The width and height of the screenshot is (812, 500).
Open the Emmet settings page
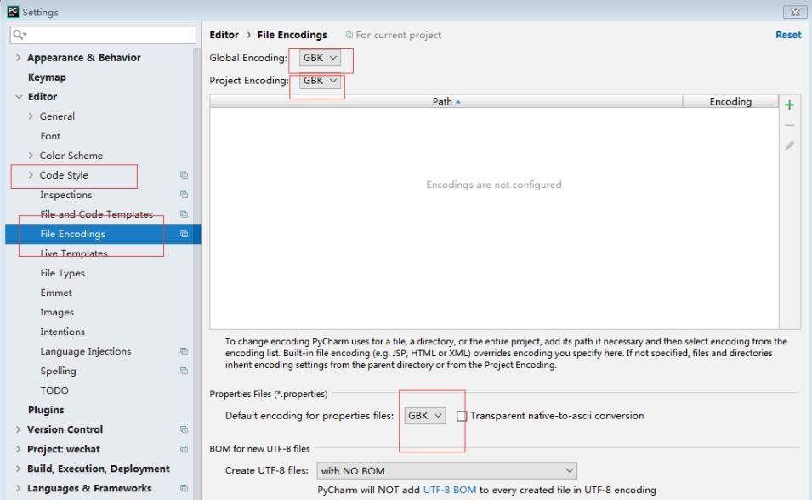pos(56,293)
